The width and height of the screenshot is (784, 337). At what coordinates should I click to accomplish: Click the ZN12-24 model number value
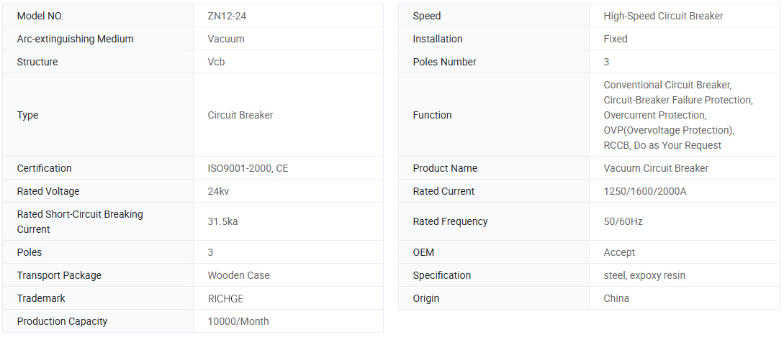pyautogui.click(x=227, y=16)
